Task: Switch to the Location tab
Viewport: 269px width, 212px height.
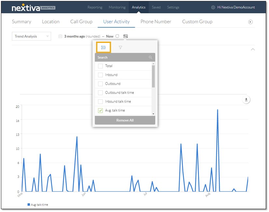Action: (x=51, y=22)
